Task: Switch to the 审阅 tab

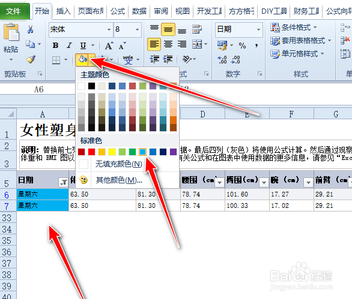Action: coord(161,11)
